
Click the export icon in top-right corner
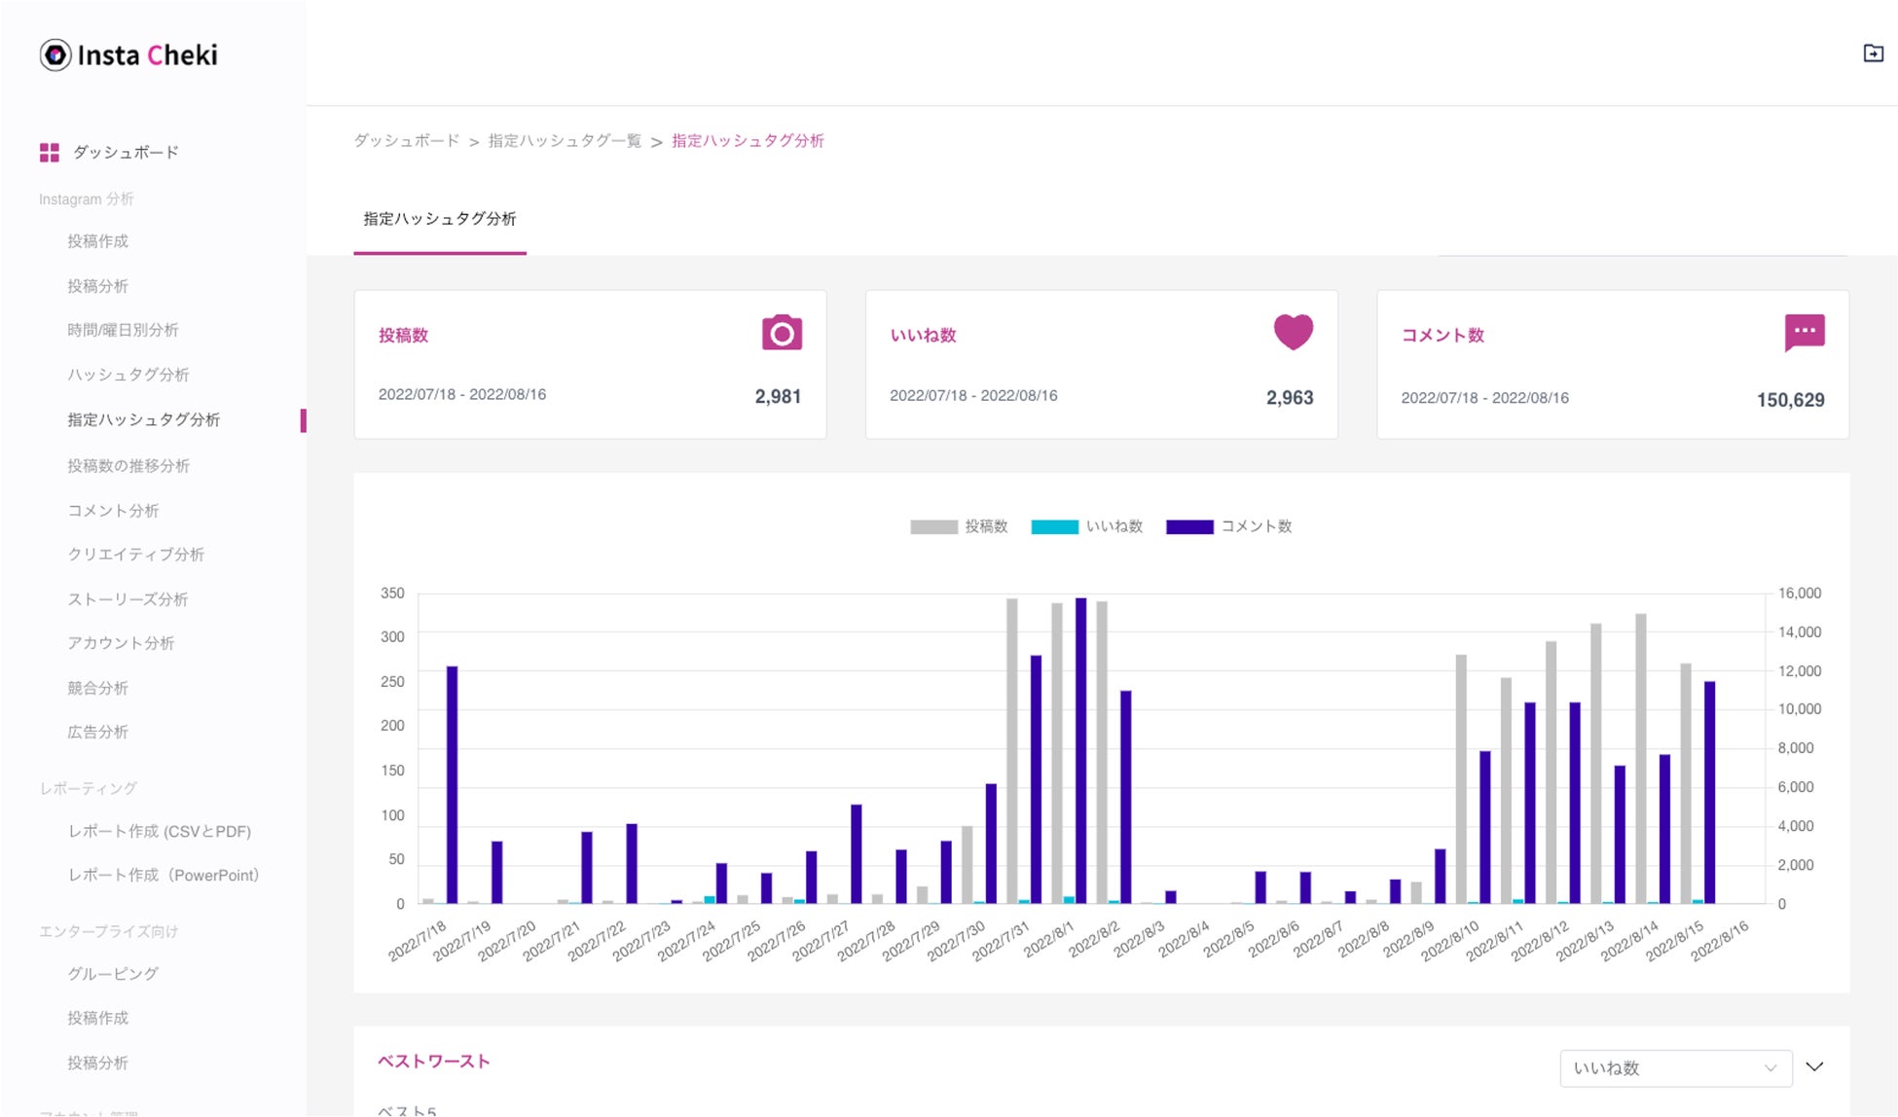click(x=1873, y=54)
